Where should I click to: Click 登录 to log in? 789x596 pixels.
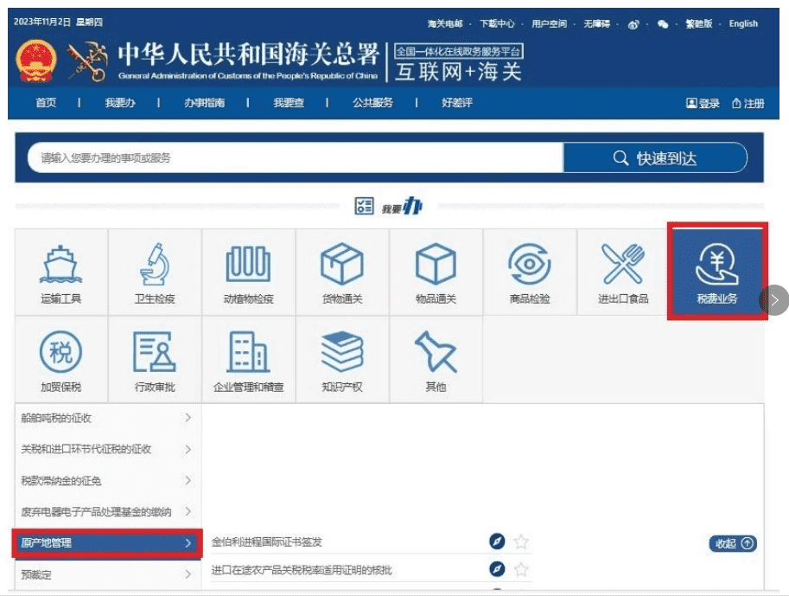tap(703, 103)
